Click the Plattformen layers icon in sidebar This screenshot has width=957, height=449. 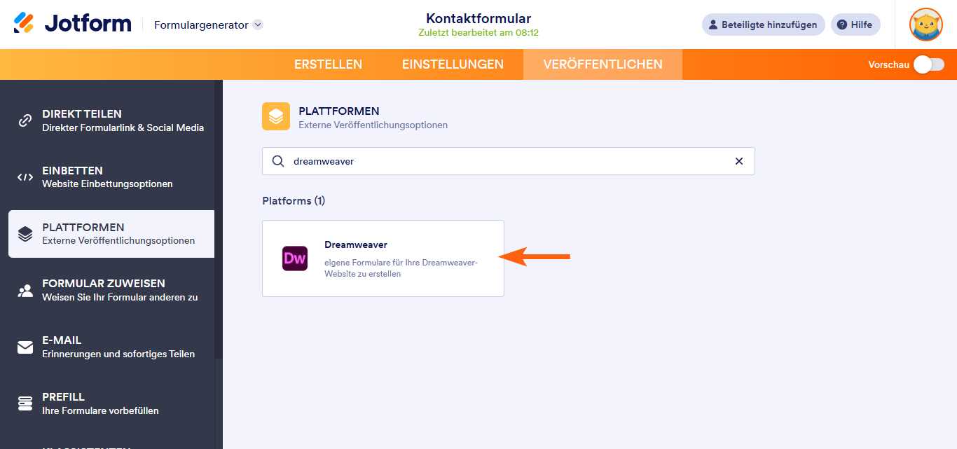coord(25,234)
